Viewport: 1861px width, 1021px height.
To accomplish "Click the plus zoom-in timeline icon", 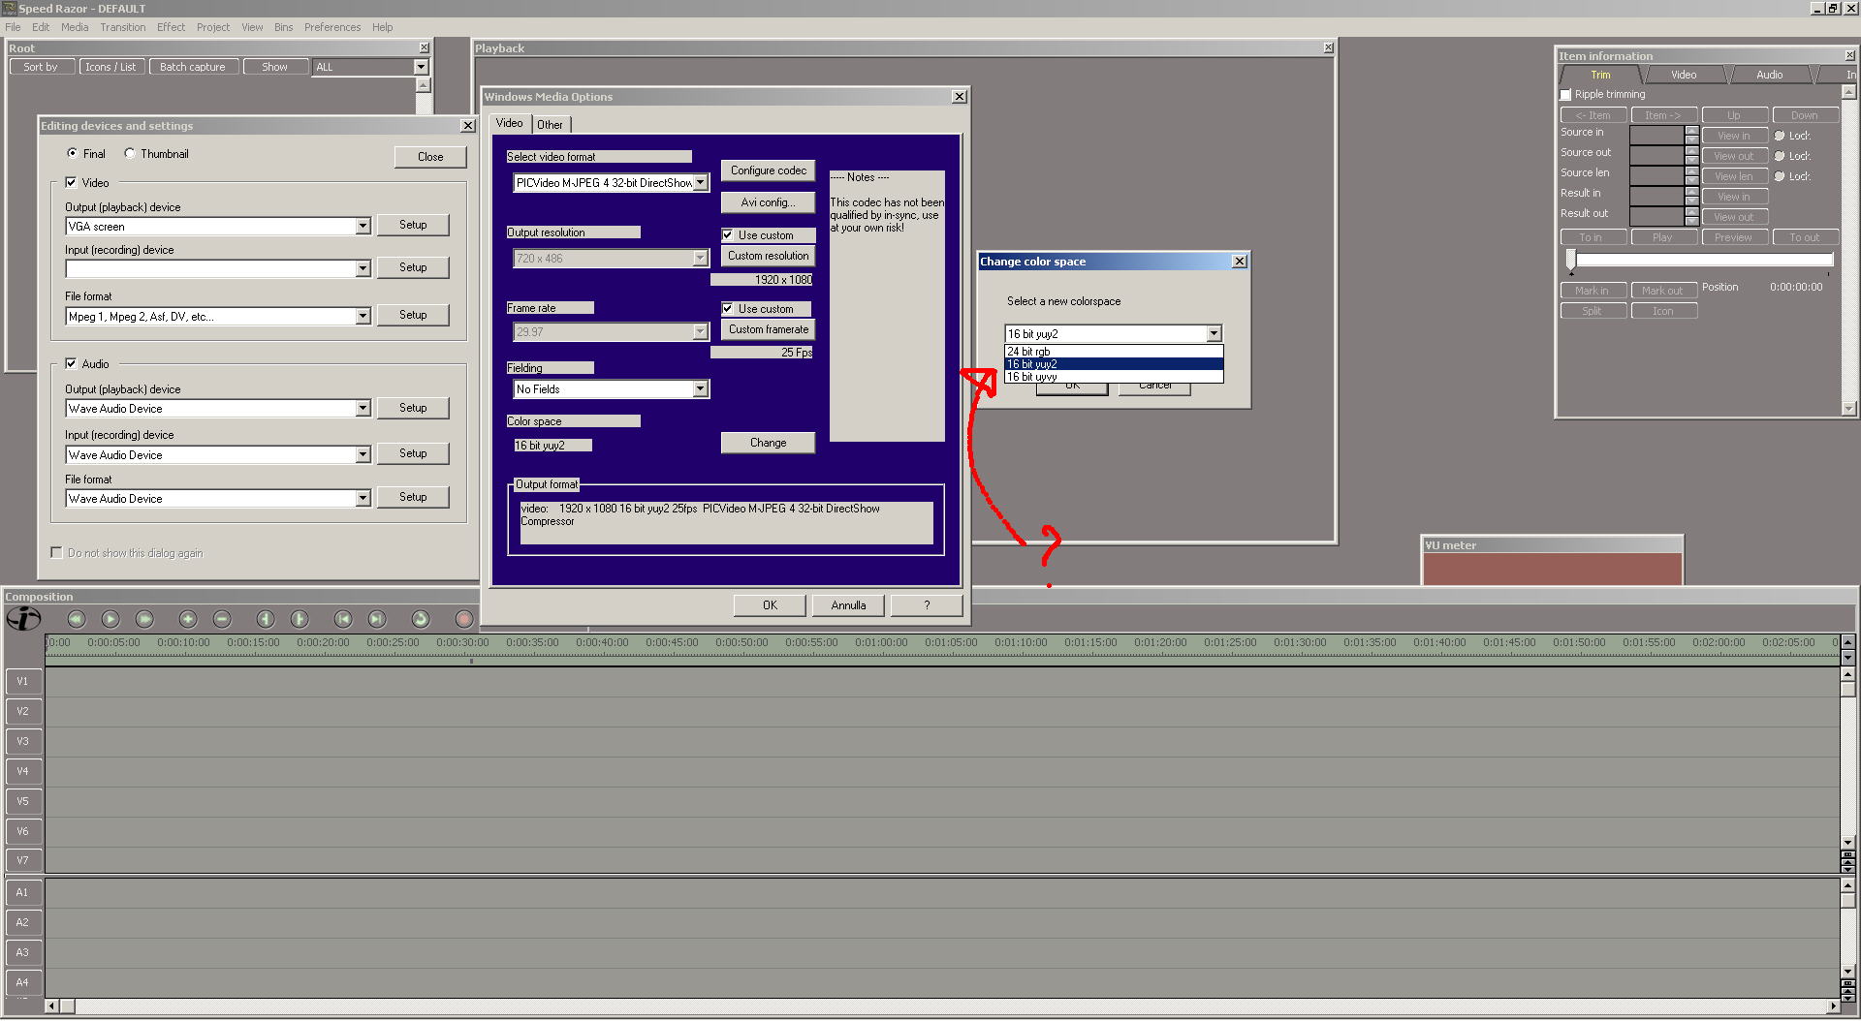I will click(x=188, y=619).
